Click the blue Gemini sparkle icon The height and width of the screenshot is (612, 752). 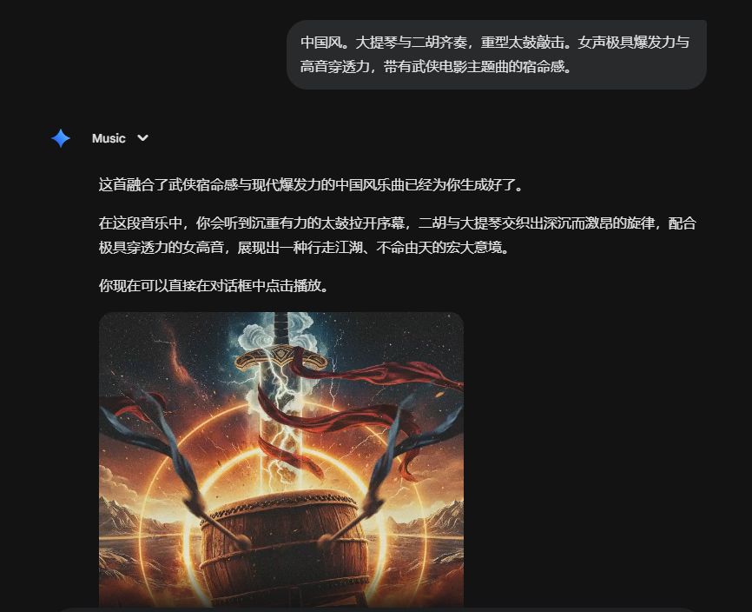click(x=61, y=138)
